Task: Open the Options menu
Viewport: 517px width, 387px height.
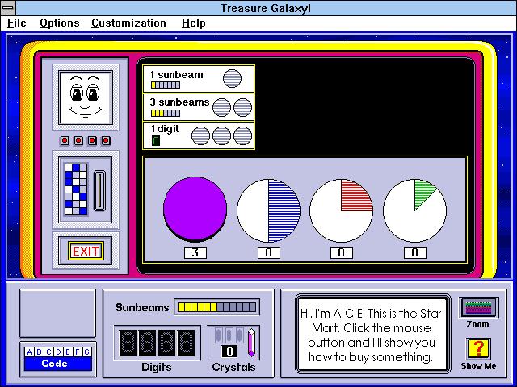Action: pos(59,23)
